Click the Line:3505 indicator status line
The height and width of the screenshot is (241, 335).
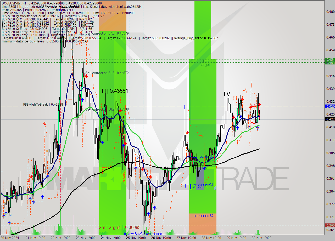[71, 7]
